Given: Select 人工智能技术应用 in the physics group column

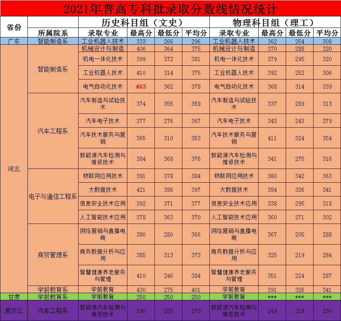Looking at the screenshot, I should [x=234, y=217].
